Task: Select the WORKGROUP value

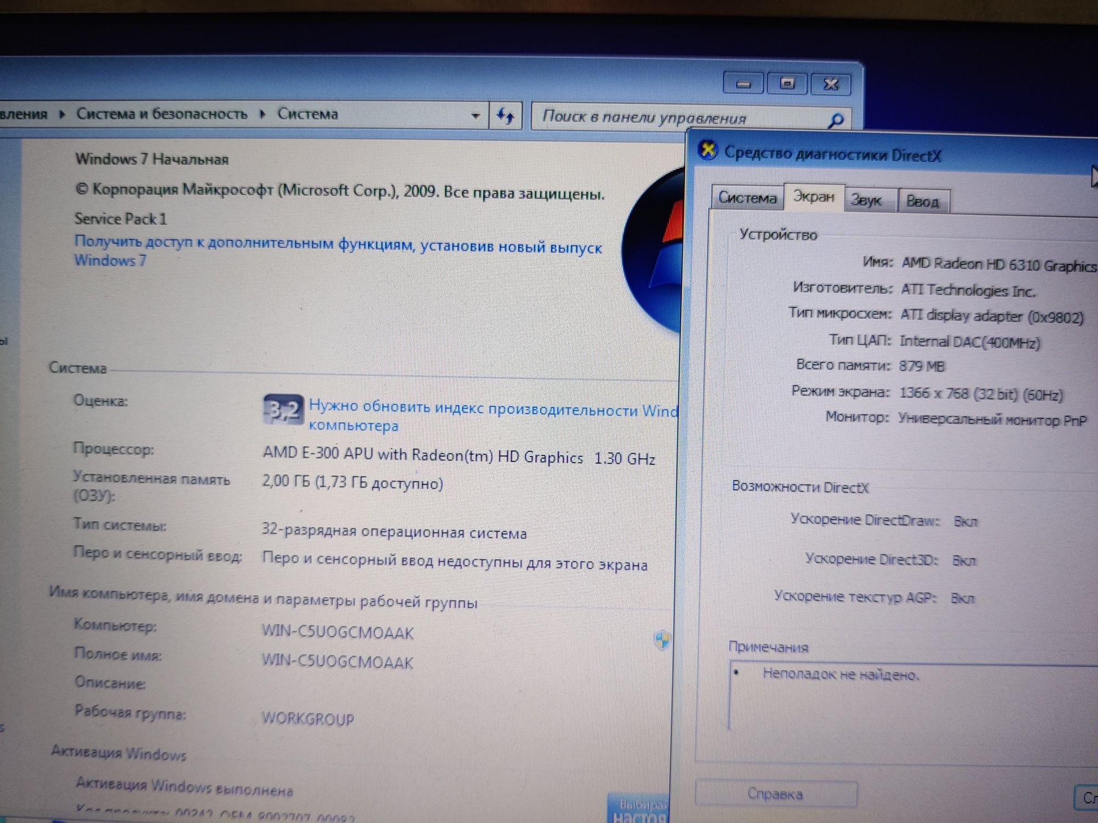Action: pos(308,718)
